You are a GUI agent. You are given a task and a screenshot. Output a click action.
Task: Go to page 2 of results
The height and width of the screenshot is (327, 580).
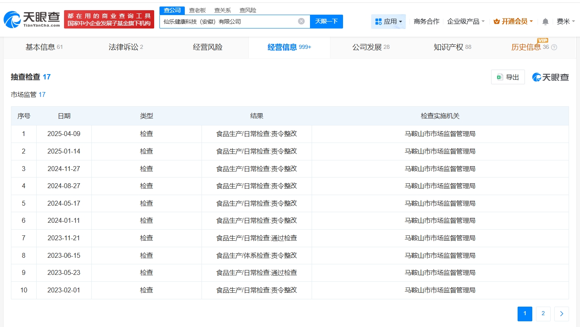point(543,314)
